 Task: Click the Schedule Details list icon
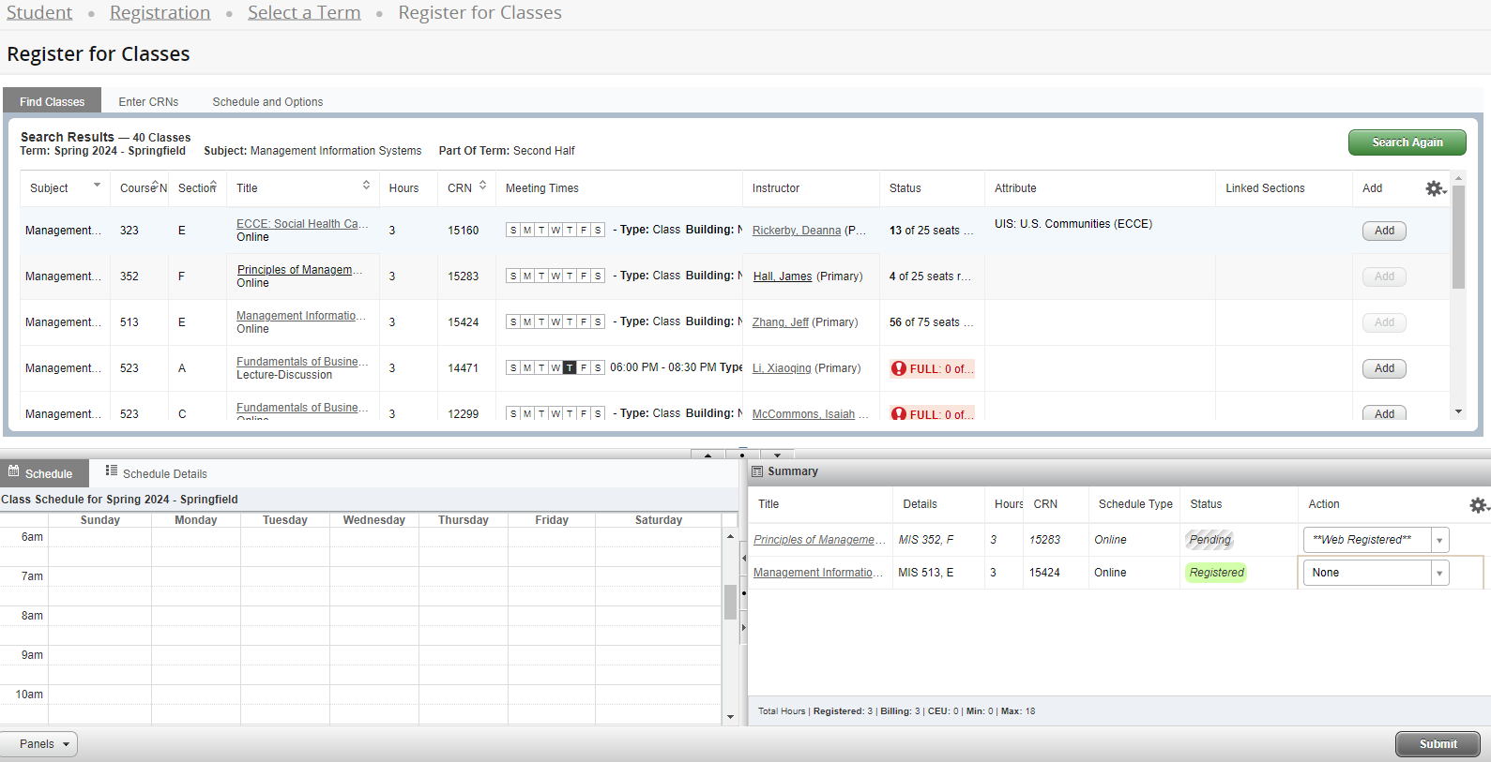(112, 471)
